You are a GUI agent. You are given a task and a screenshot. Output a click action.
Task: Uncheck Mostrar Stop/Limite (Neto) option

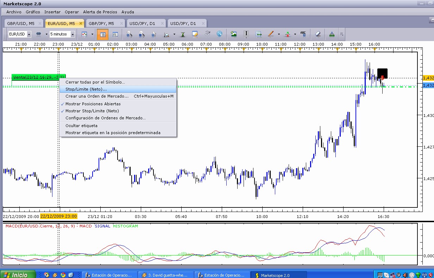(x=92, y=111)
